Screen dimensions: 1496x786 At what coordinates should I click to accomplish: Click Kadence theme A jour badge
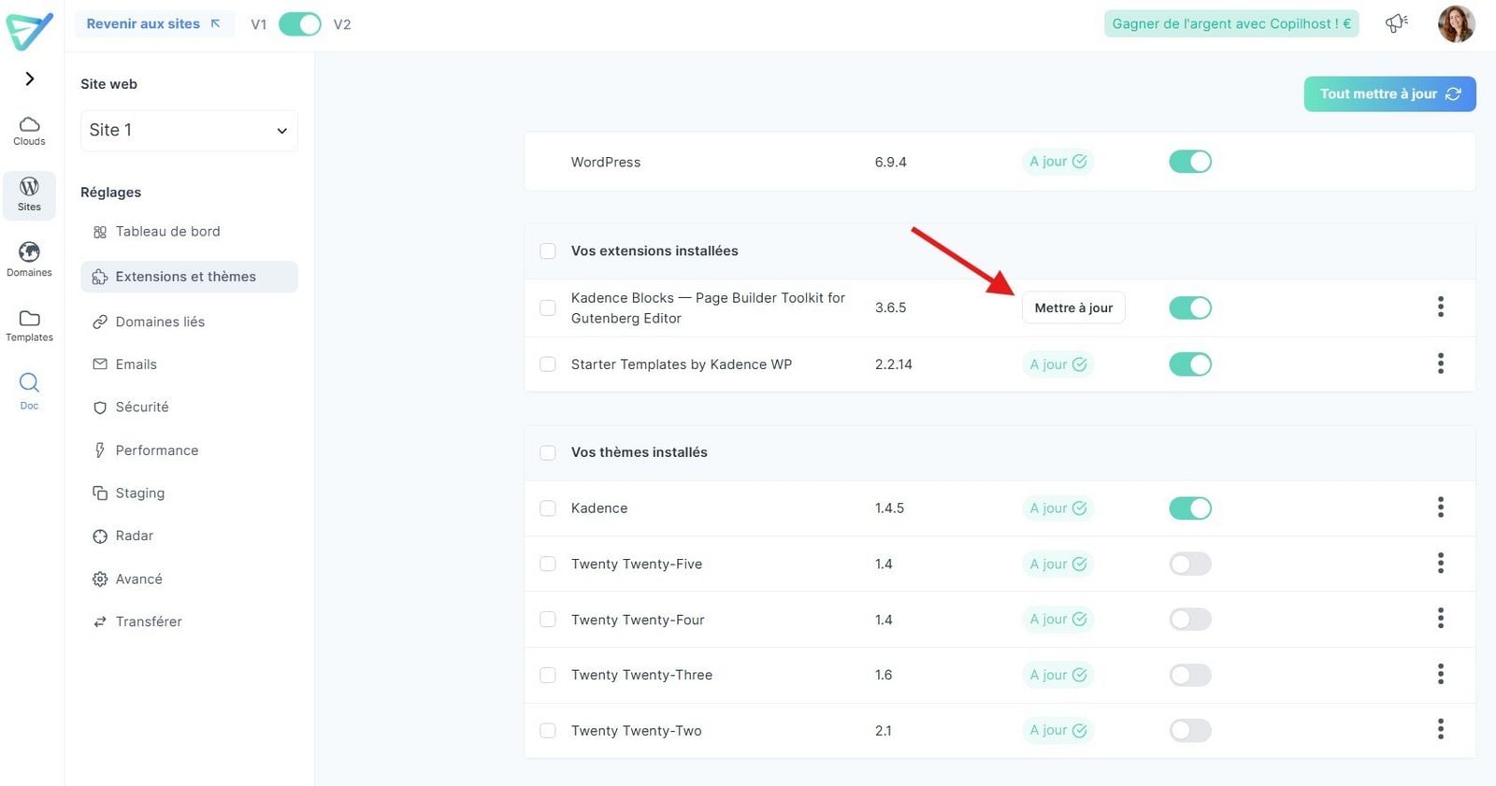1057,508
